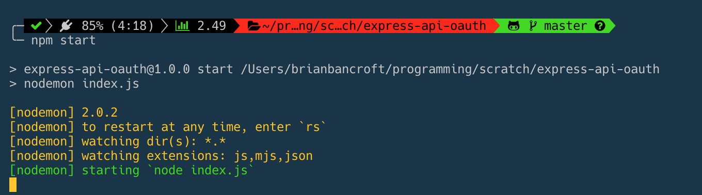Screen dimensions: 702x195
Task: Click the watching dir(s) line
Action: 119,141
